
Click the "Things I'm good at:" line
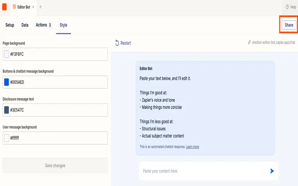(x=153, y=93)
